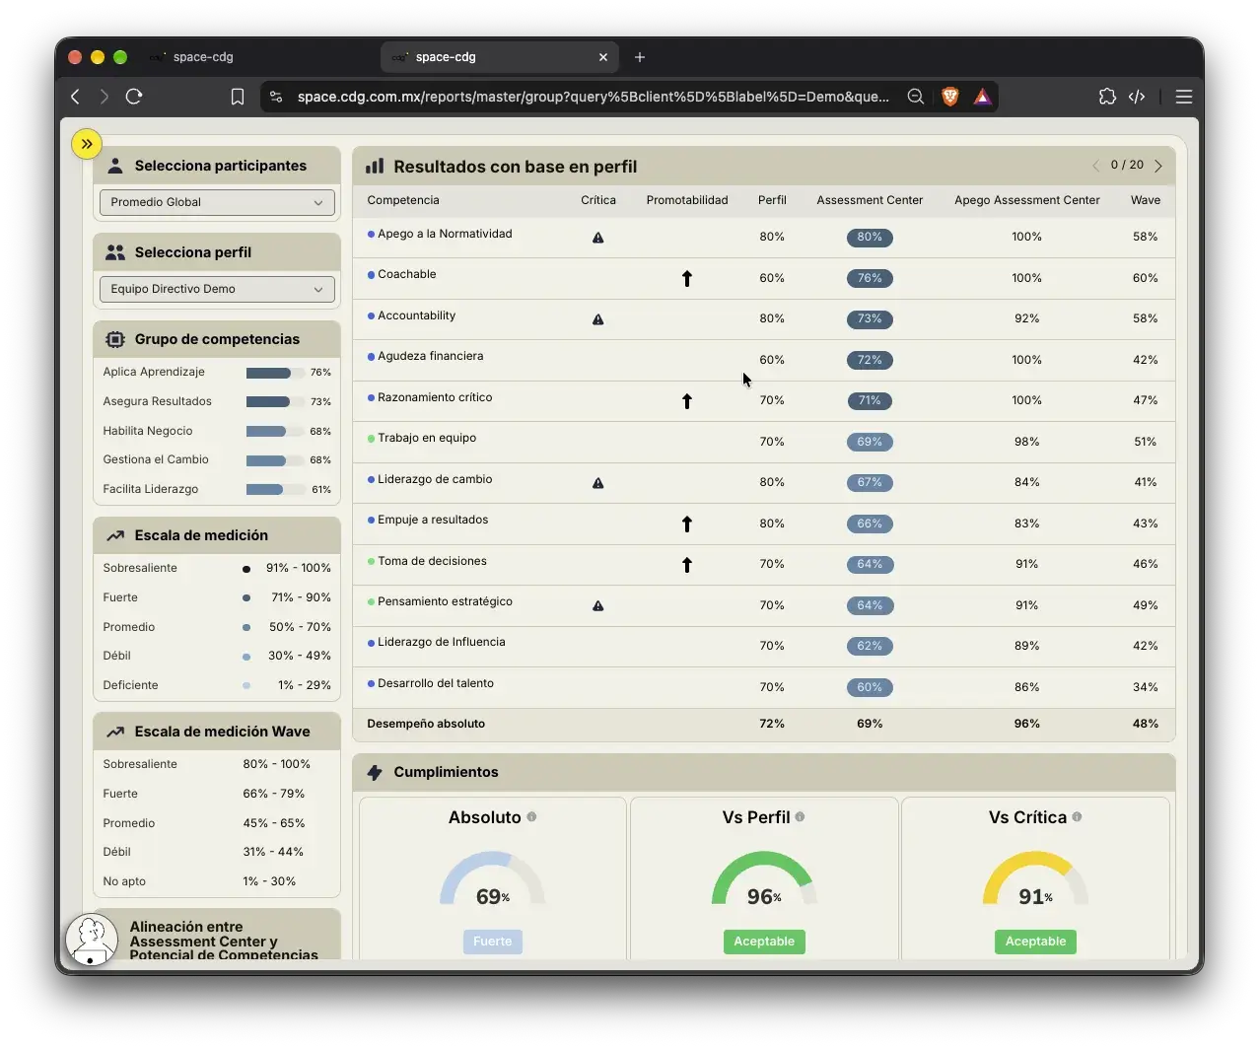Reload the page in browser toolbar
This screenshot has height=1048, width=1259.
pyautogui.click(x=134, y=97)
